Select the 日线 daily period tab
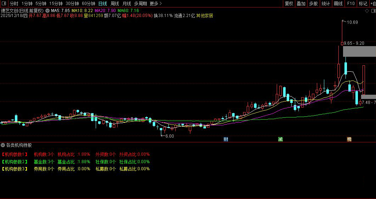This screenshot has height=199, width=376. pyautogui.click(x=103, y=4)
